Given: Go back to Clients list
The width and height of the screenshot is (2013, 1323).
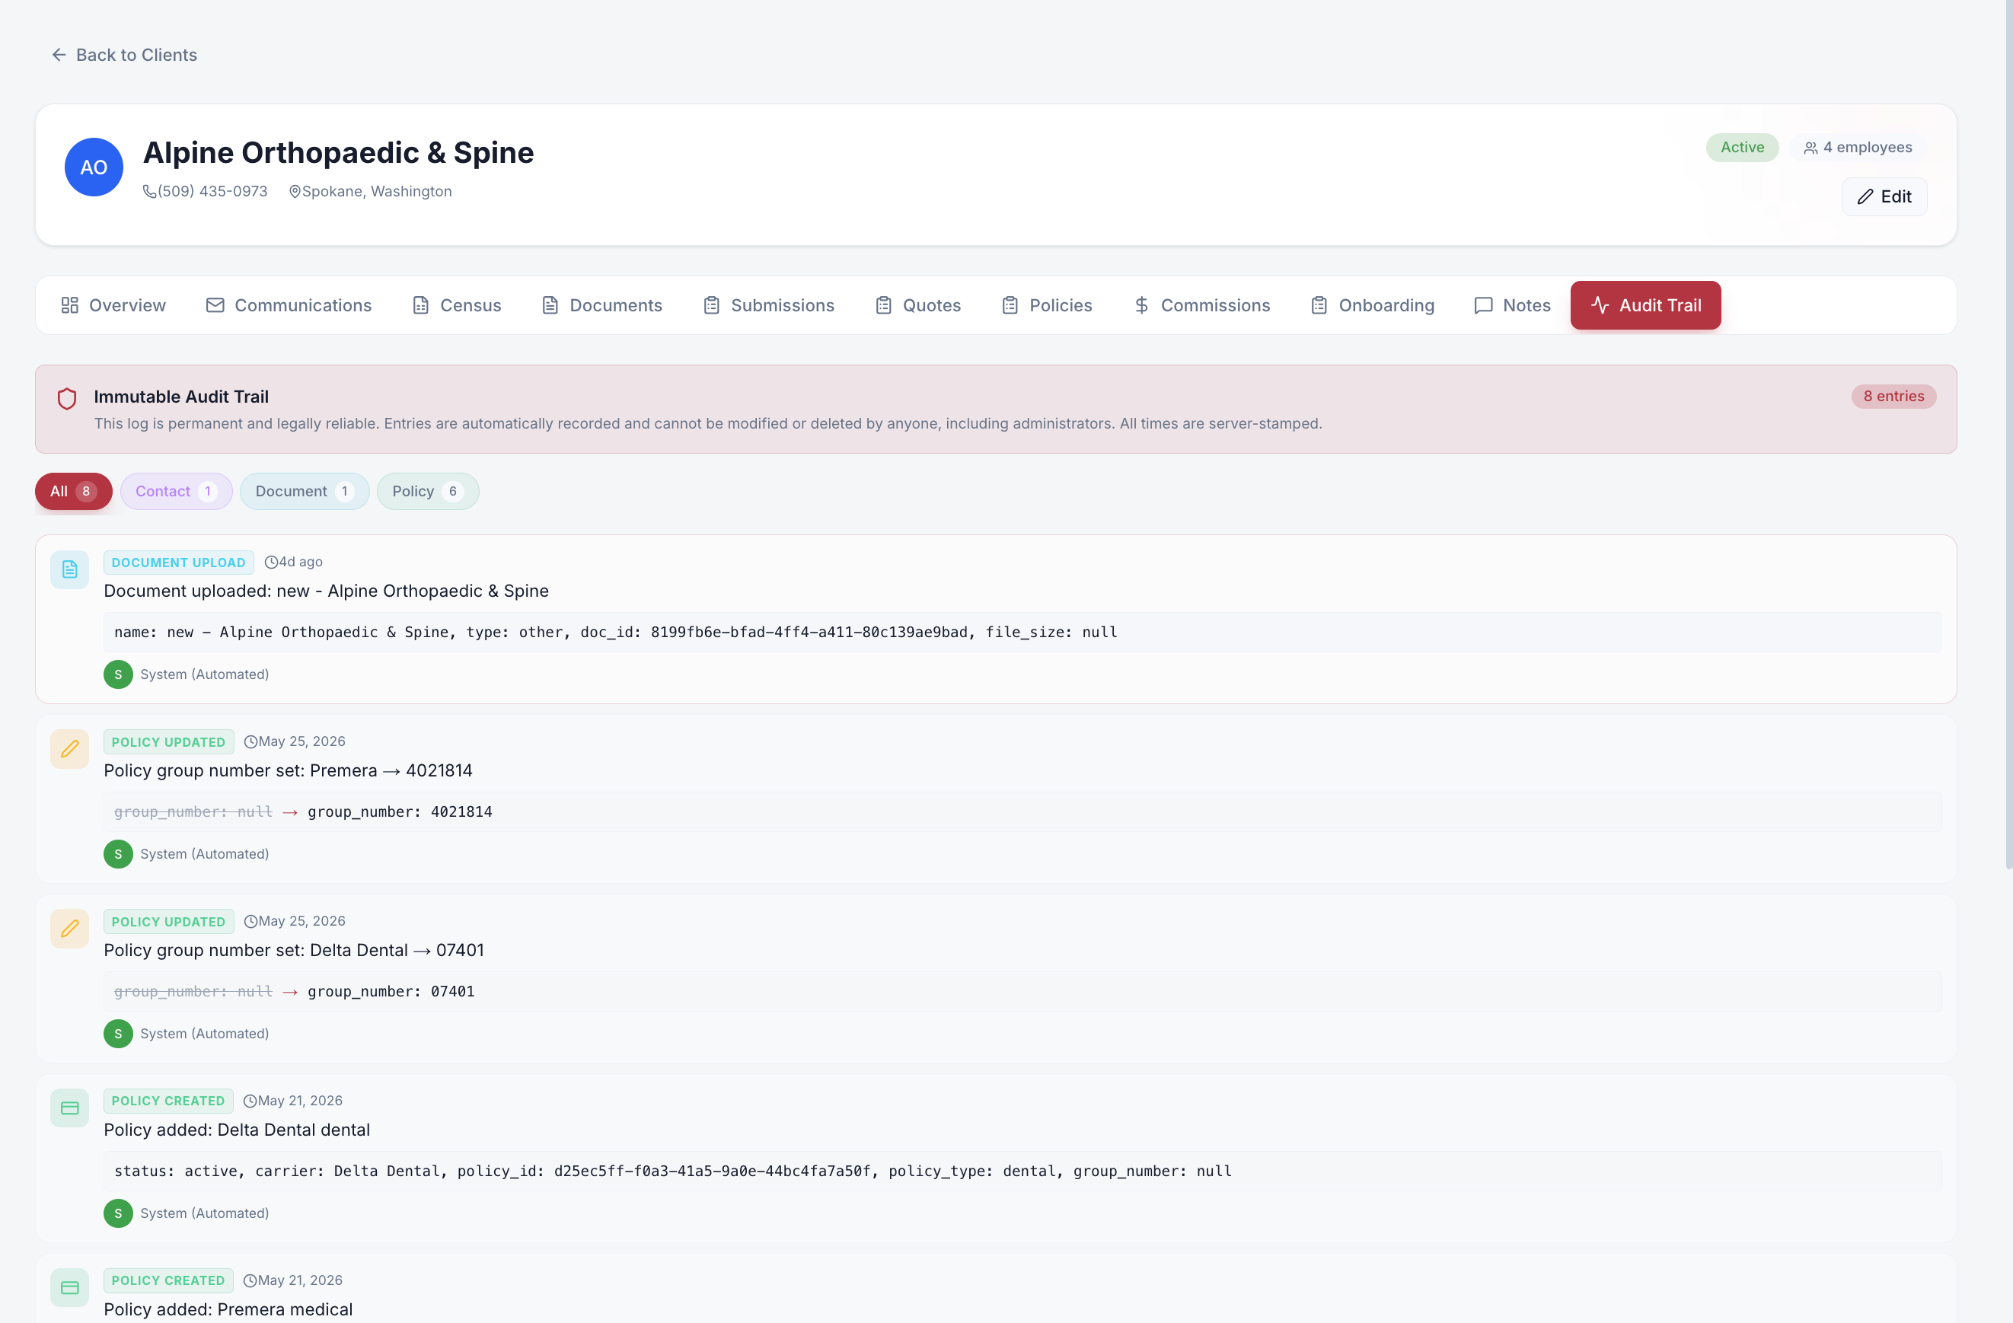Looking at the screenshot, I should pyautogui.click(x=123, y=55).
